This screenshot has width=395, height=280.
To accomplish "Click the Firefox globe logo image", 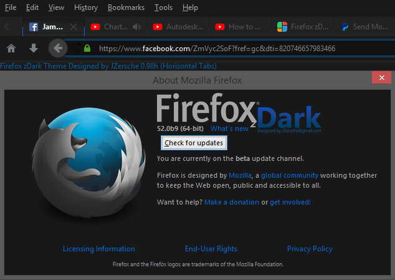I will pyautogui.click(x=88, y=163).
